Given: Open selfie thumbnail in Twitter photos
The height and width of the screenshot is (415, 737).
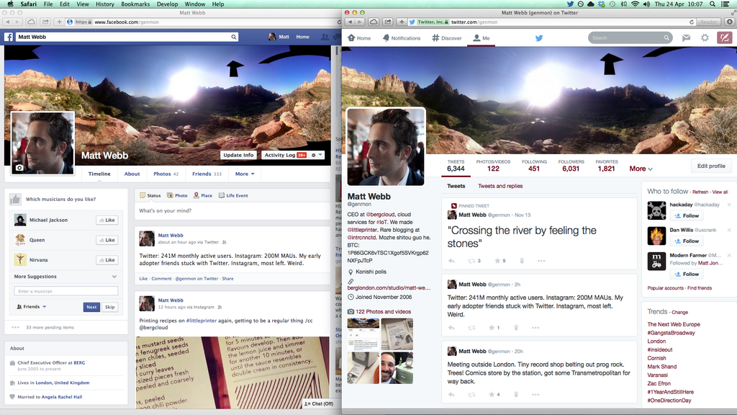Looking at the screenshot, I should click(397, 368).
